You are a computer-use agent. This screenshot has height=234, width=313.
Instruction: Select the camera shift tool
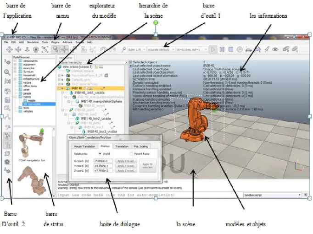[27, 49]
